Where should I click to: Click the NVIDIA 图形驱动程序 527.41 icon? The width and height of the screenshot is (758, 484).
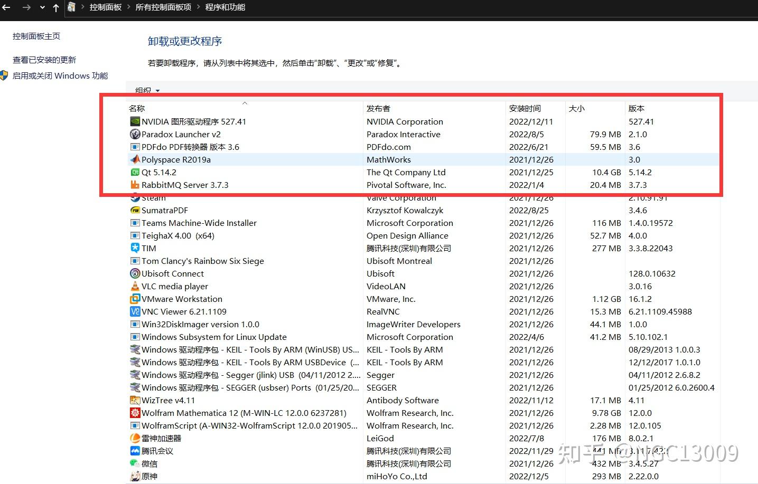[x=135, y=121]
